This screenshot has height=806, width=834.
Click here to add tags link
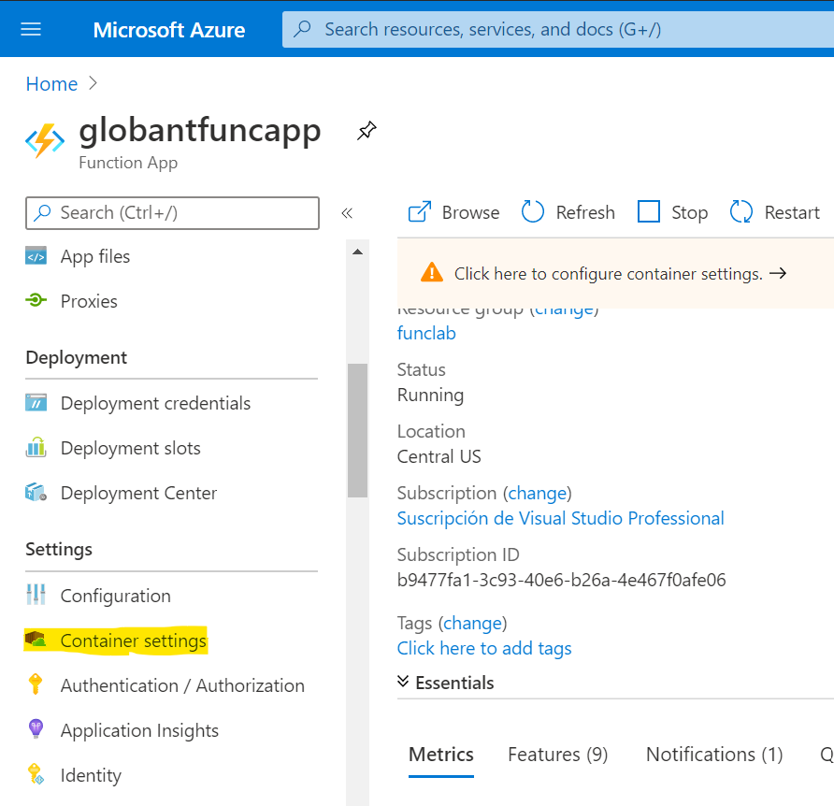point(484,648)
